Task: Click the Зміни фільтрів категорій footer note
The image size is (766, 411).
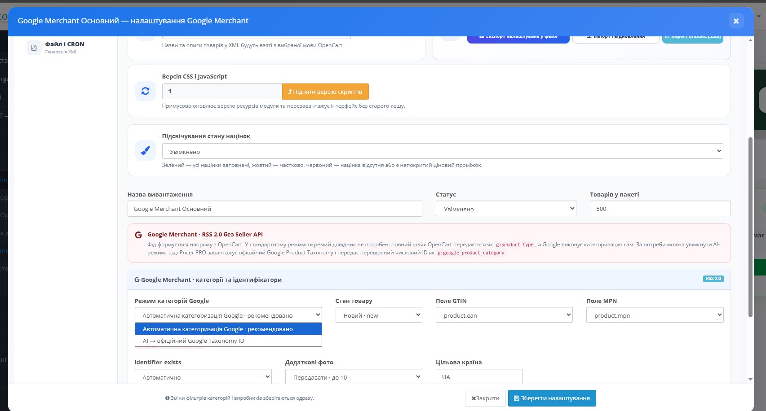Action: point(242,398)
